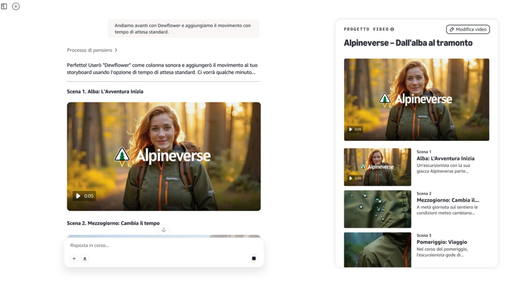Click the user message about Dewflower
The height and width of the screenshot is (281, 505).
183,29
